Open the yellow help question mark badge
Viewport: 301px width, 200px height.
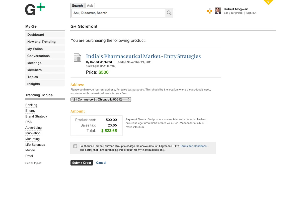[268, 2]
